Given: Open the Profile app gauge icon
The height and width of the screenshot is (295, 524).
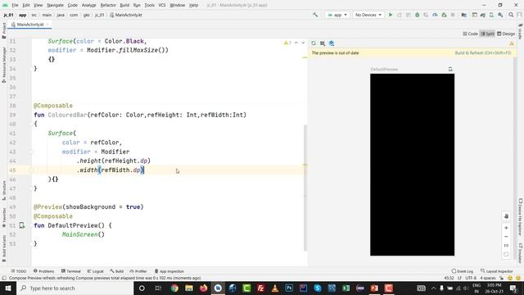Looking at the screenshot, I should (435, 15).
